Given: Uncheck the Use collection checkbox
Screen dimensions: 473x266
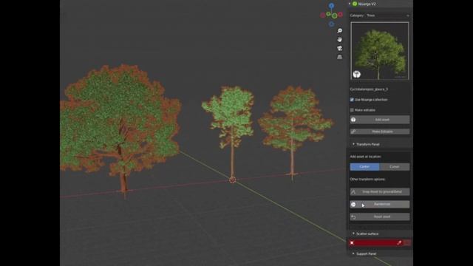Looking at the screenshot, I should coord(352,100).
